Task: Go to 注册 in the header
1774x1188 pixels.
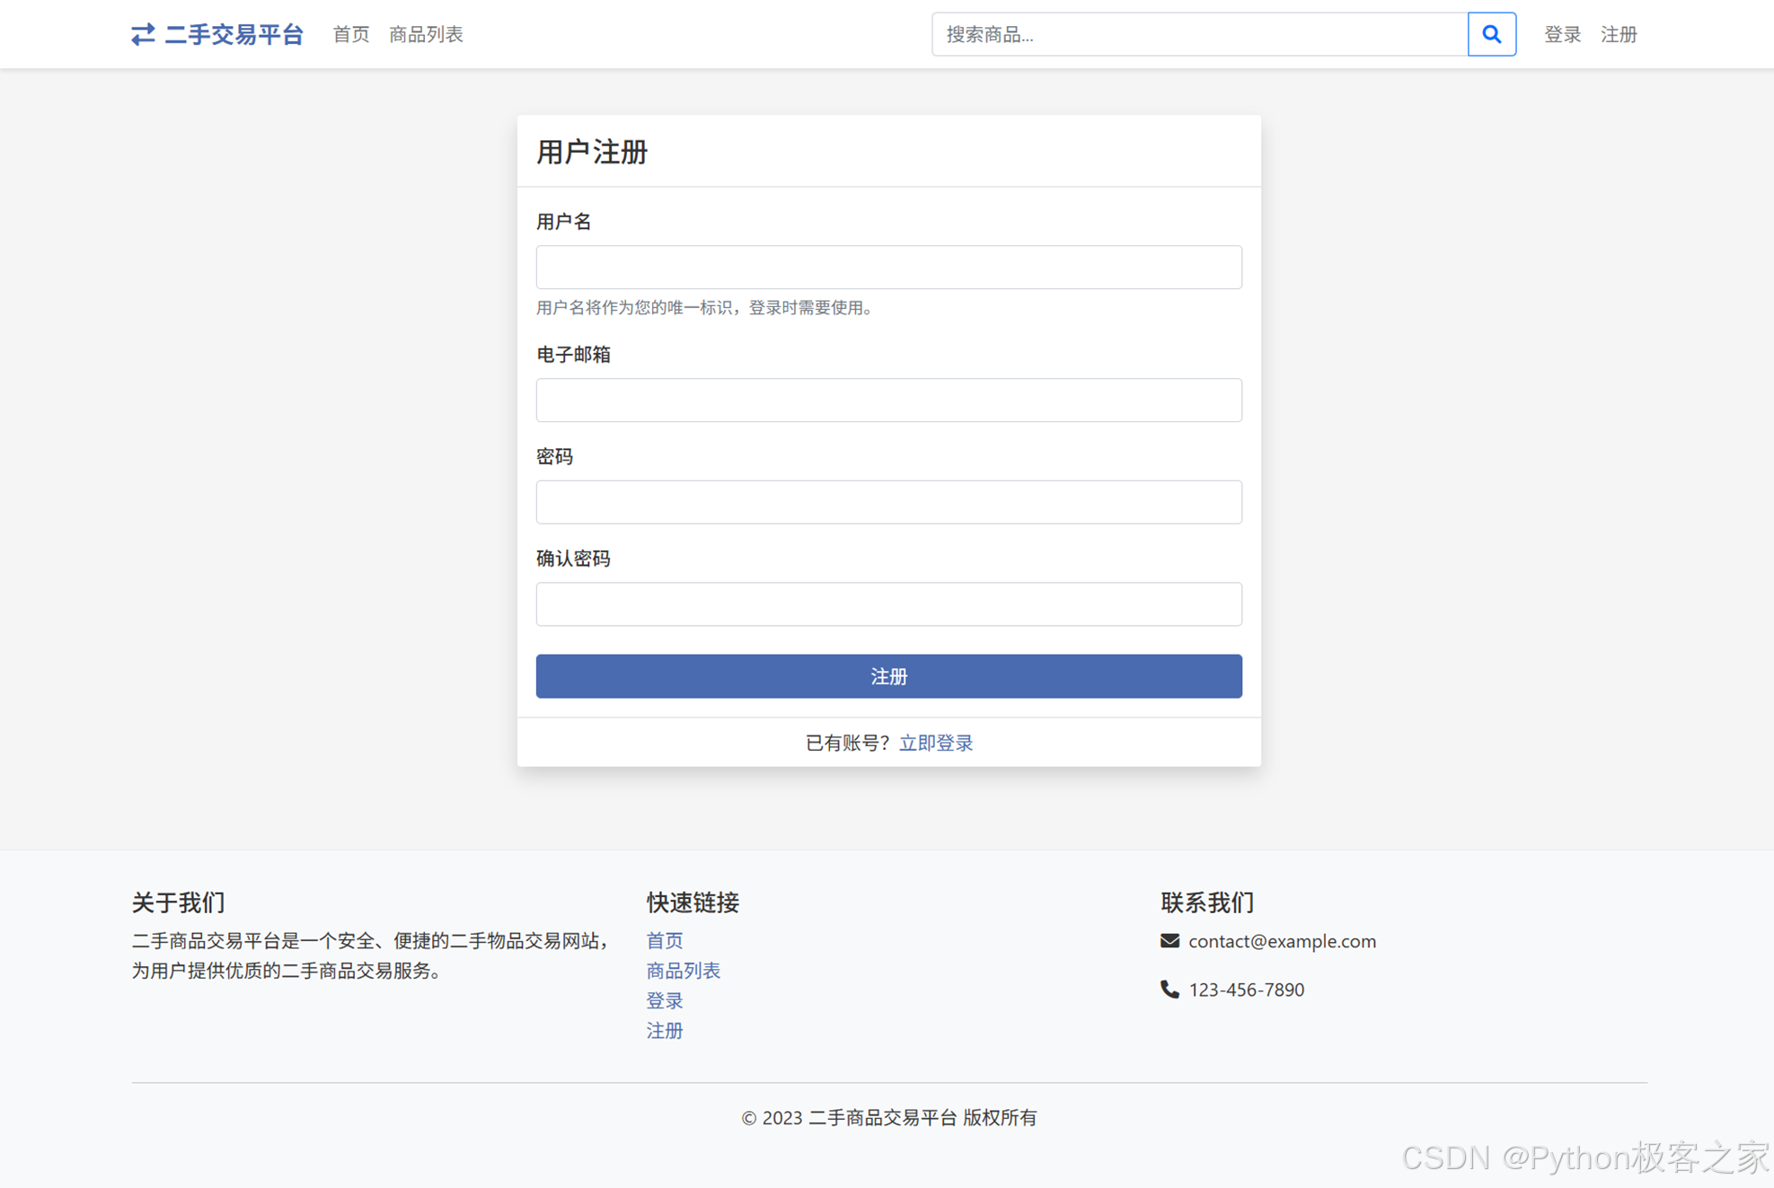Action: [1619, 34]
